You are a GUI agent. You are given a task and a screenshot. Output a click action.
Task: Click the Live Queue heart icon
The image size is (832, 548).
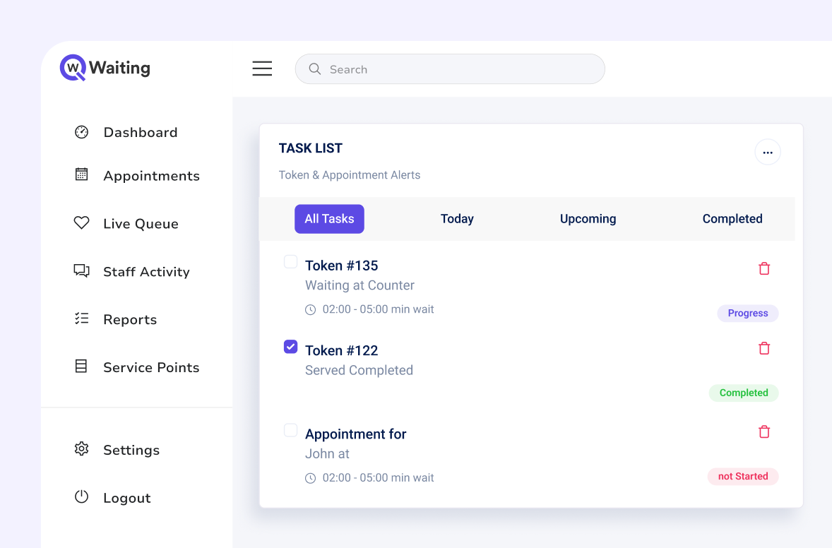(x=82, y=223)
